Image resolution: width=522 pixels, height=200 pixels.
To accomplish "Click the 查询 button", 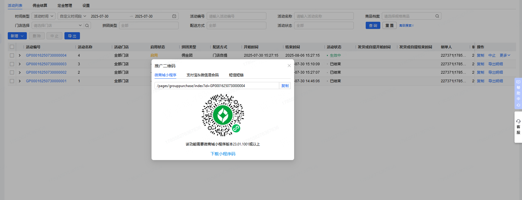I will point(373,26).
